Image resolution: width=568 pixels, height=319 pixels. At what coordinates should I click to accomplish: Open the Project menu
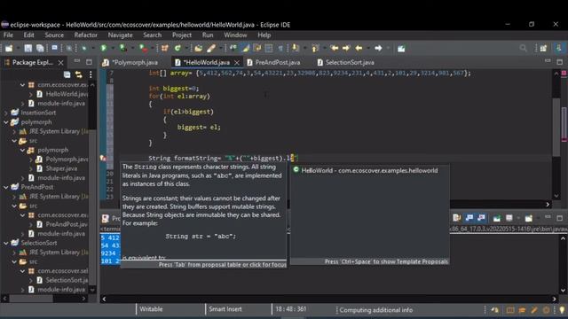pyautogui.click(x=182, y=35)
